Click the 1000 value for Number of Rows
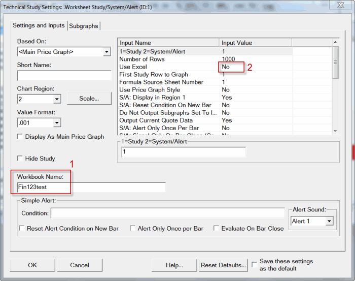355x281 pixels. (228, 59)
